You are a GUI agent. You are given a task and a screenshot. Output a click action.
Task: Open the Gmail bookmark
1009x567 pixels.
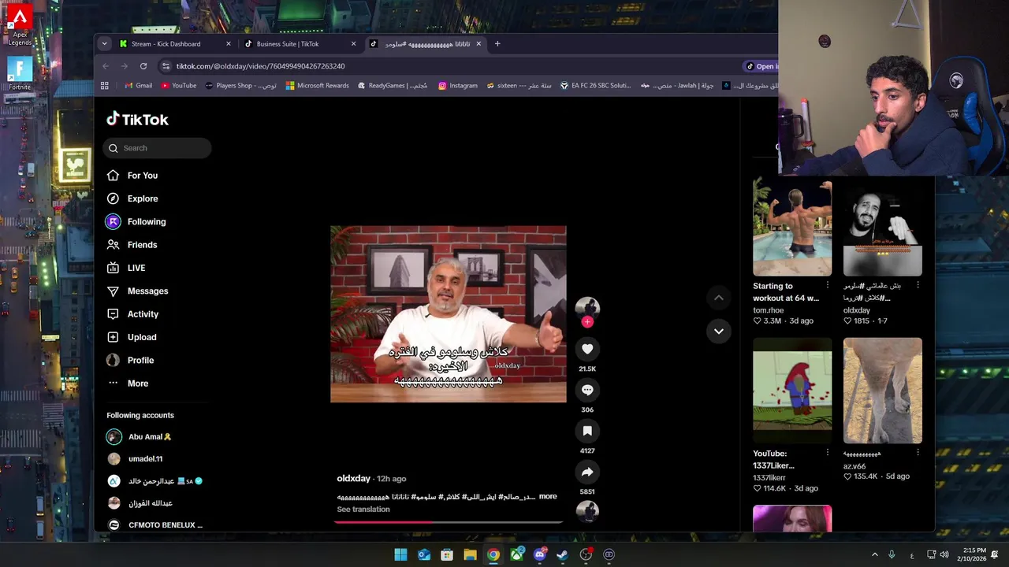(x=137, y=85)
